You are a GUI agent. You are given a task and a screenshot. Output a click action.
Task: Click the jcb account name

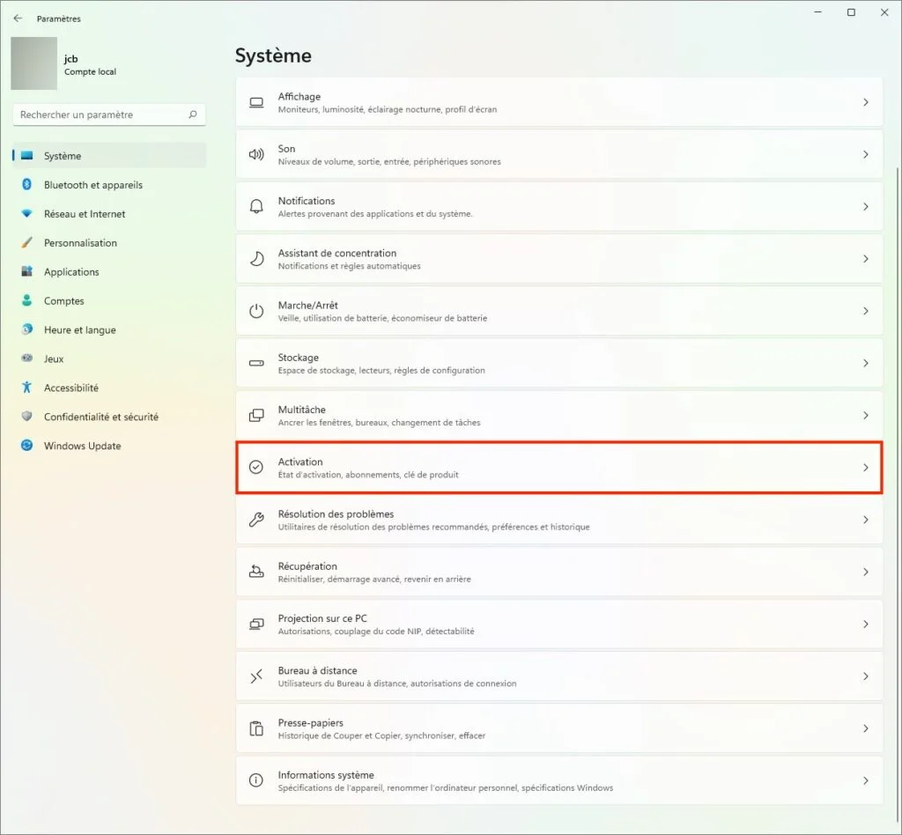coord(70,59)
